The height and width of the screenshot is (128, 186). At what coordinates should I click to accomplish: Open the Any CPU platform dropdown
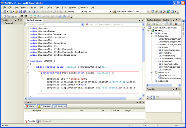pos(110,12)
